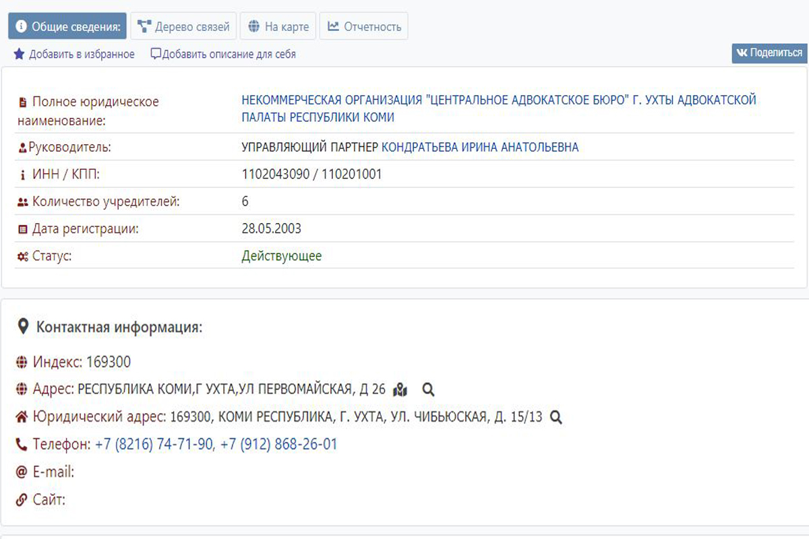Click the magnifier icon beside Первомайская address
Screen dimensions: 809x539
pyautogui.click(x=428, y=389)
